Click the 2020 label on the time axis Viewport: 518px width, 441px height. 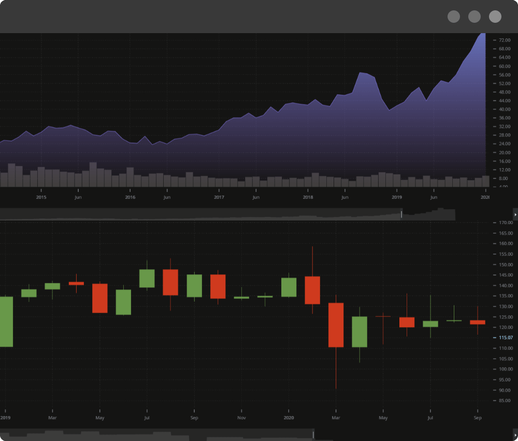tap(289, 418)
